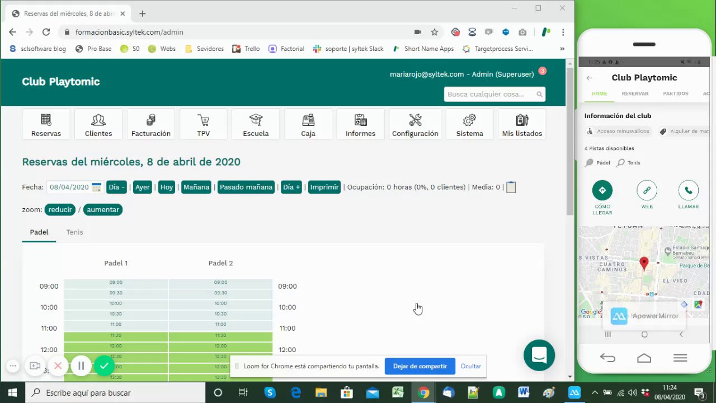Screen dimensions: 716x403
Task: Click the Imprimir button
Action: click(324, 187)
